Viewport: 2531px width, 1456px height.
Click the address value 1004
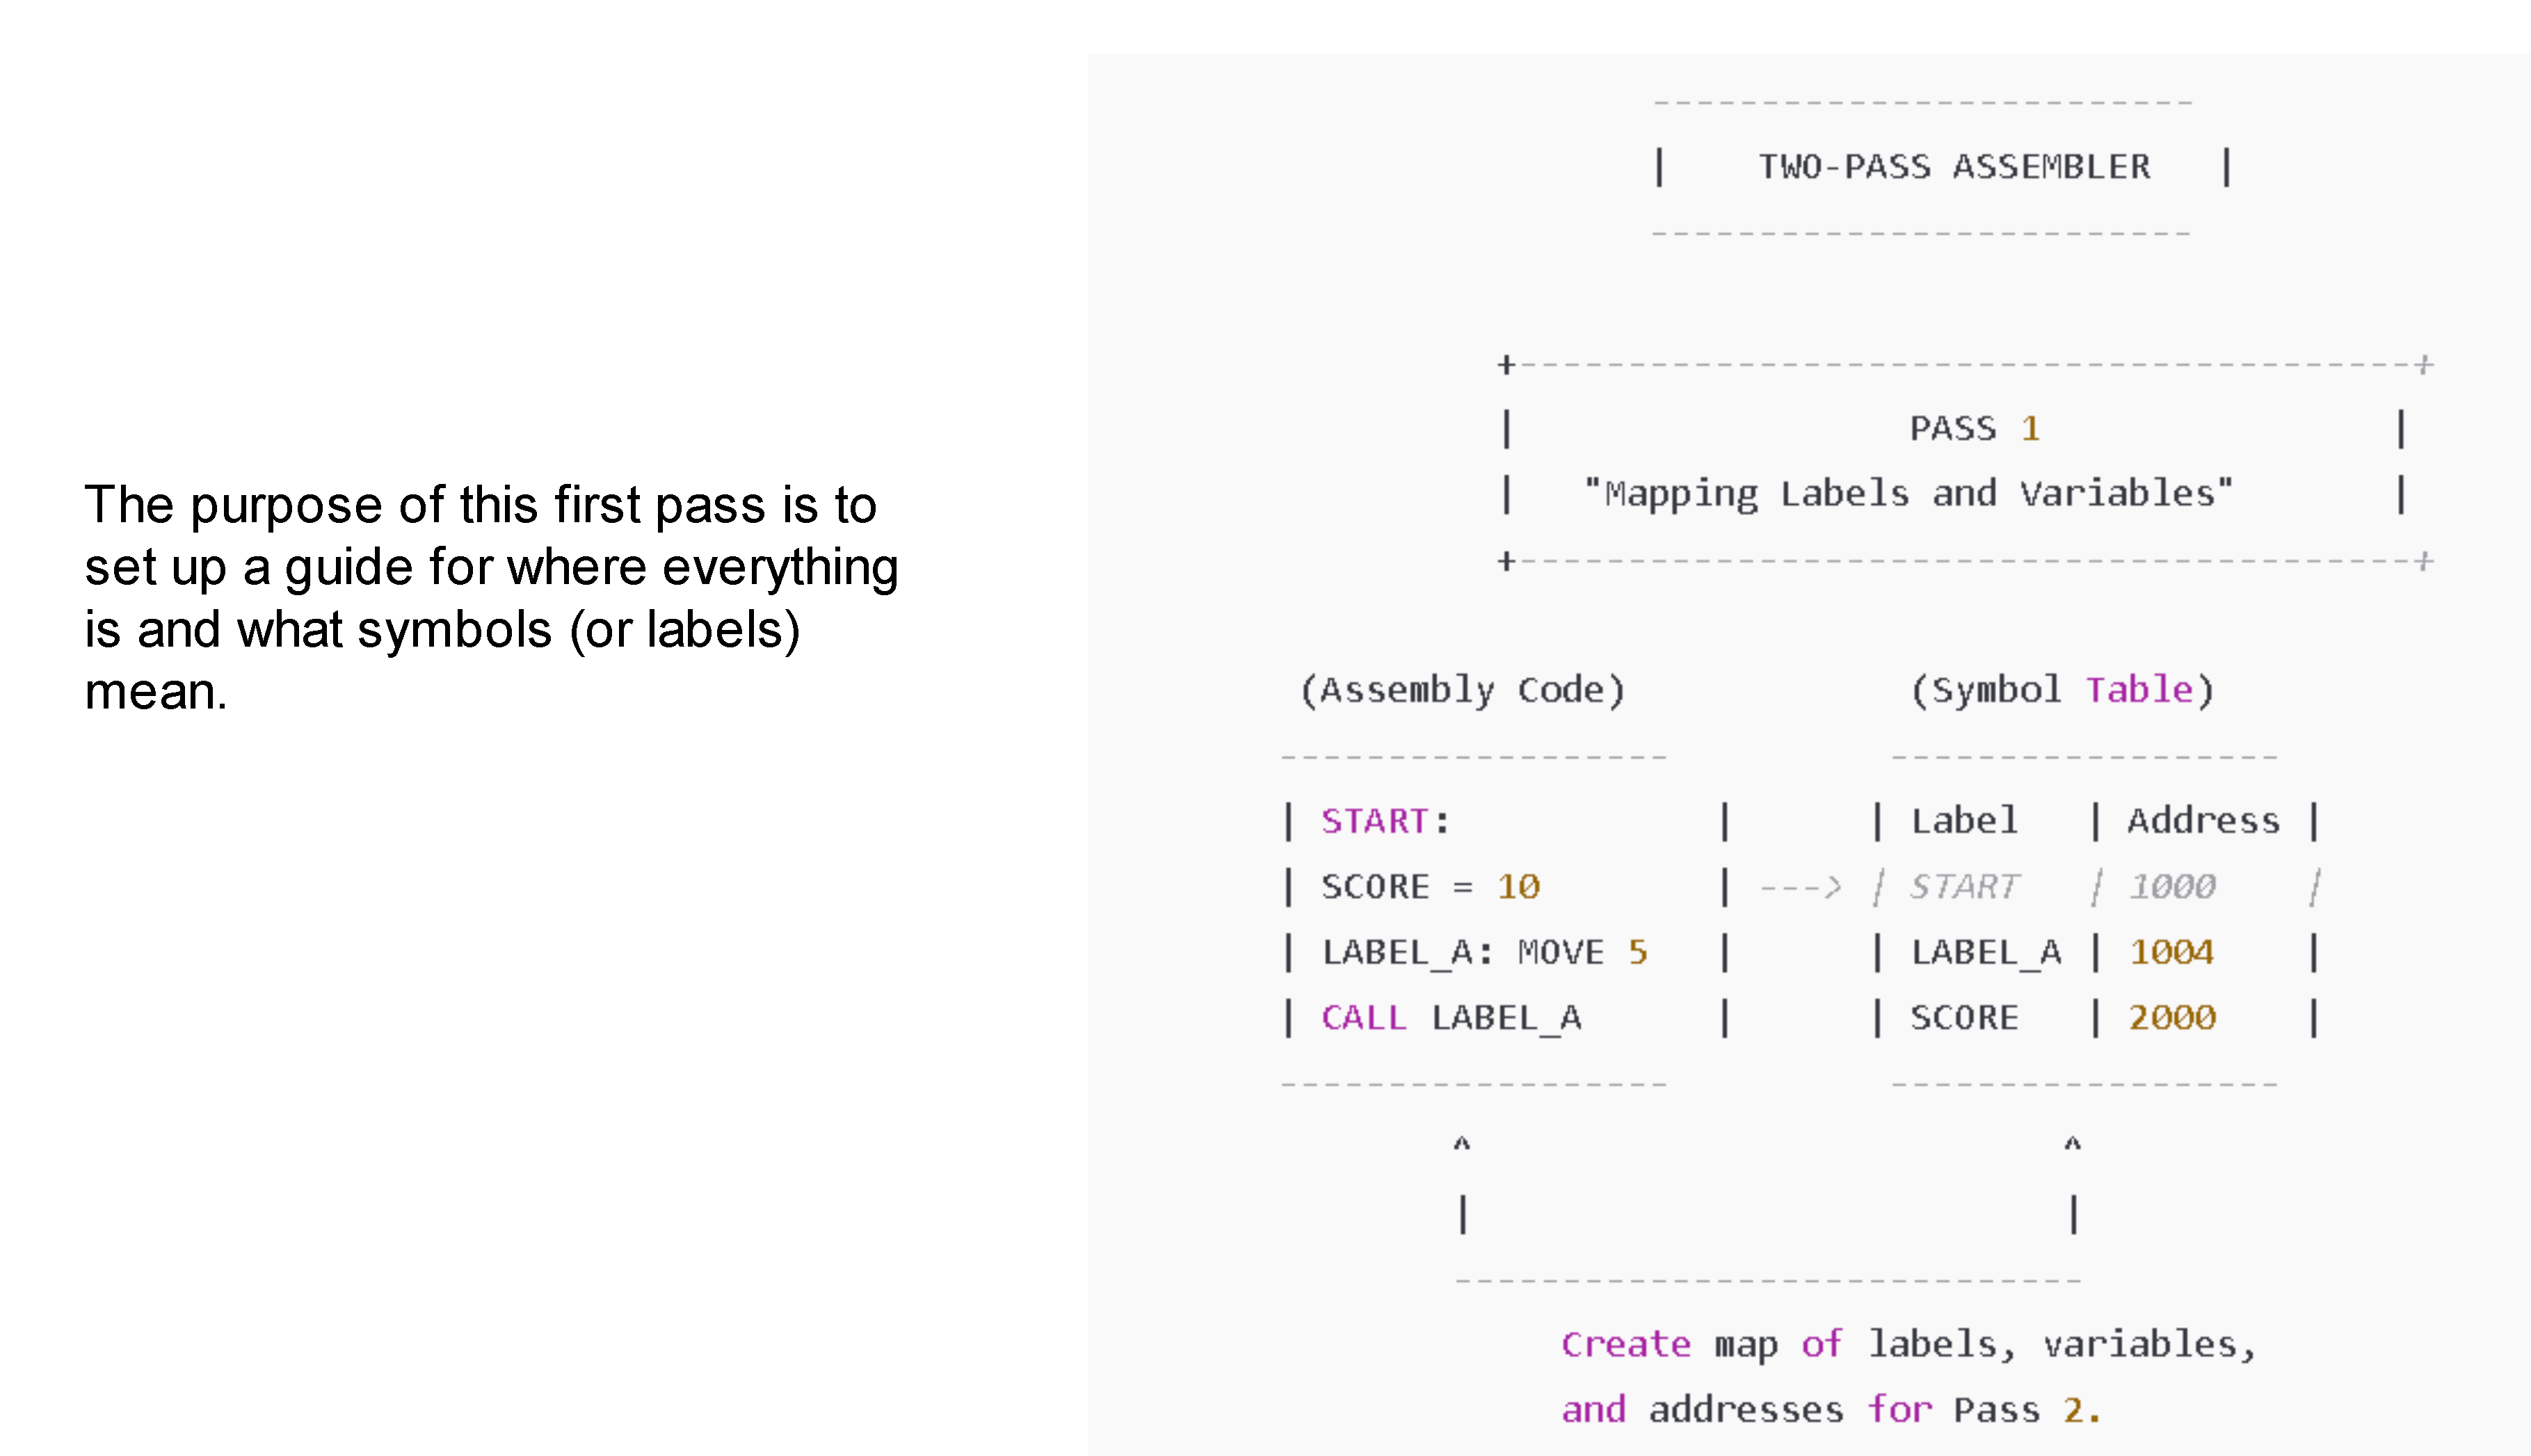tap(2172, 952)
